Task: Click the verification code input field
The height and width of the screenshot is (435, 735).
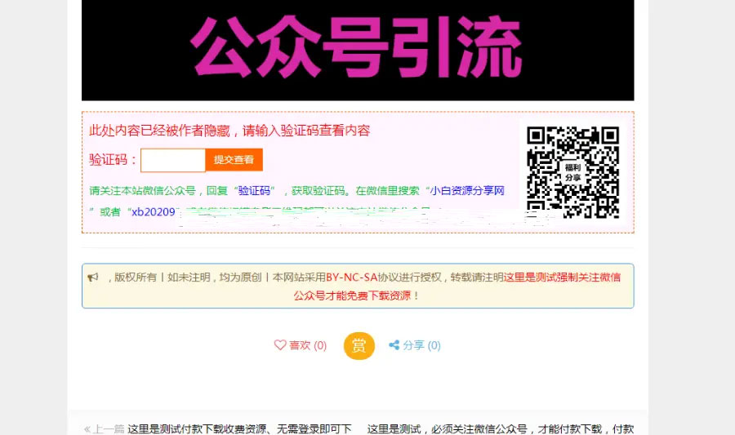Action: (x=173, y=161)
